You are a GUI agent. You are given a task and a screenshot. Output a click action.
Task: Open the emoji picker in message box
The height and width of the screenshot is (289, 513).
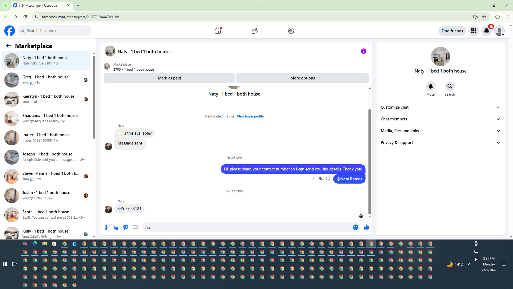click(x=355, y=227)
